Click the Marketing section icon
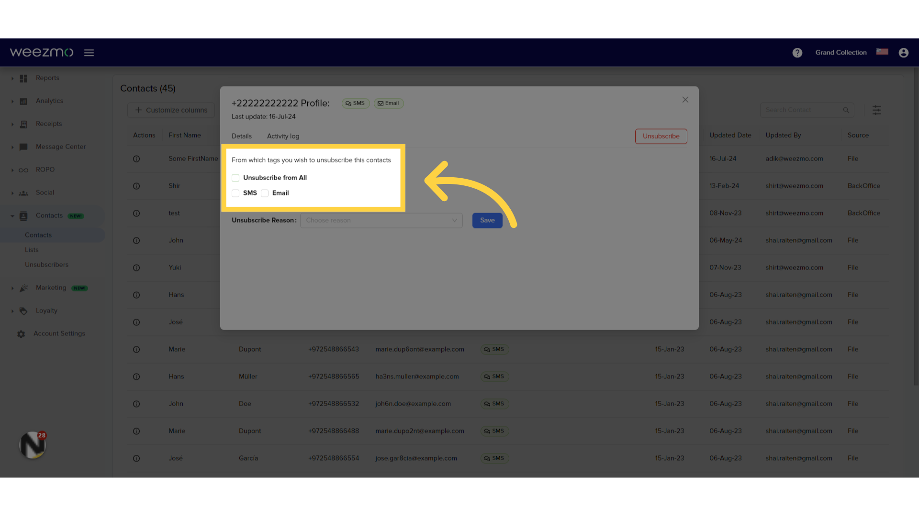Screen dimensions: 919x516 23,287
